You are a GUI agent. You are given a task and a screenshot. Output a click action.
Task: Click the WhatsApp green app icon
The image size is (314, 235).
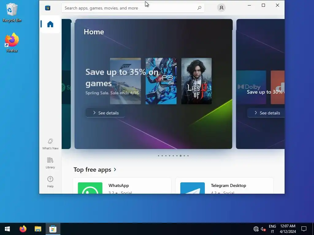click(x=90, y=188)
